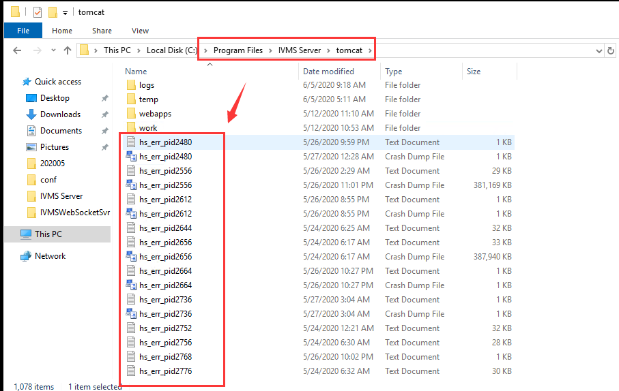Open IVMS Server in navigation pane

[x=61, y=196]
